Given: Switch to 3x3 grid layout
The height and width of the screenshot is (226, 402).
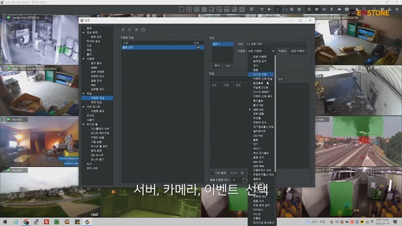Looking at the screenshot, I should 197,9.
